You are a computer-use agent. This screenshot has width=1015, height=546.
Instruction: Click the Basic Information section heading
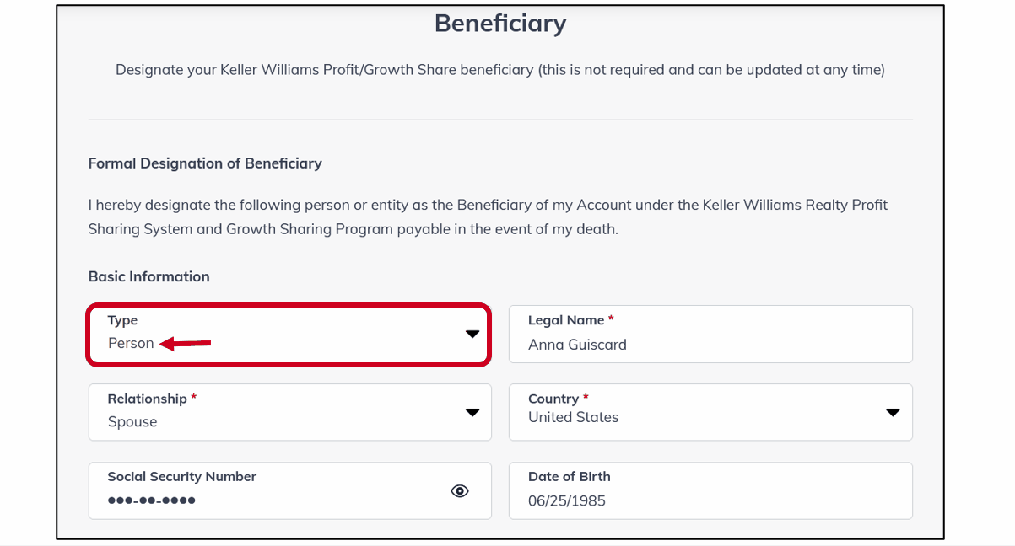point(148,276)
